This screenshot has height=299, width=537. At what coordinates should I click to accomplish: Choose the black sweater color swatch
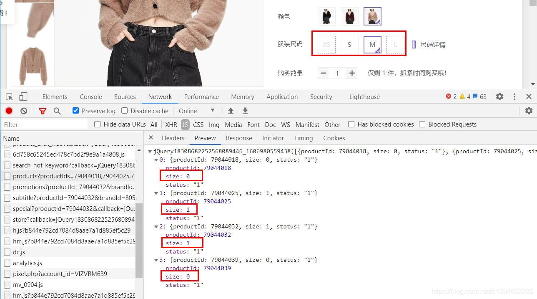click(326, 16)
